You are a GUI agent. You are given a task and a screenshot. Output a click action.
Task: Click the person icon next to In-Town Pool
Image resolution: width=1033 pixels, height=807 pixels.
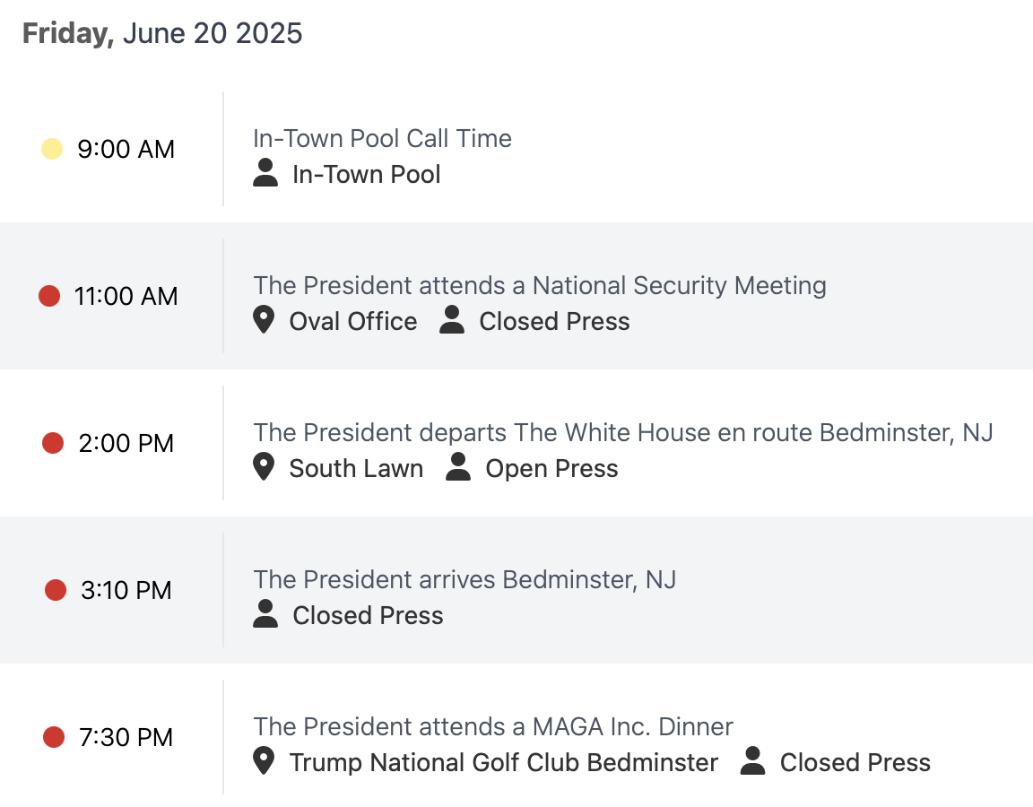[x=265, y=172]
